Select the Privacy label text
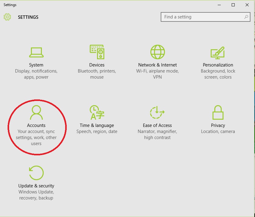The width and height of the screenshot is (255, 217). [x=218, y=125]
